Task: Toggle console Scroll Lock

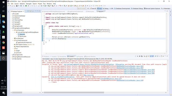Action: pyautogui.click(x=146, y=56)
